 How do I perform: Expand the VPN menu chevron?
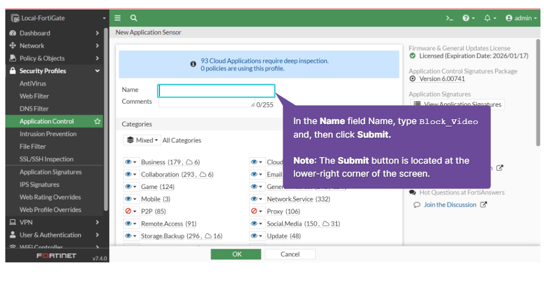[97, 222]
